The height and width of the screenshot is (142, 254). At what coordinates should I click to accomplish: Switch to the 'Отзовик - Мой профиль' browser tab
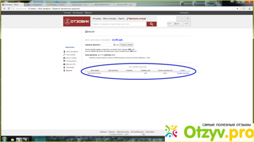(12, 5)
